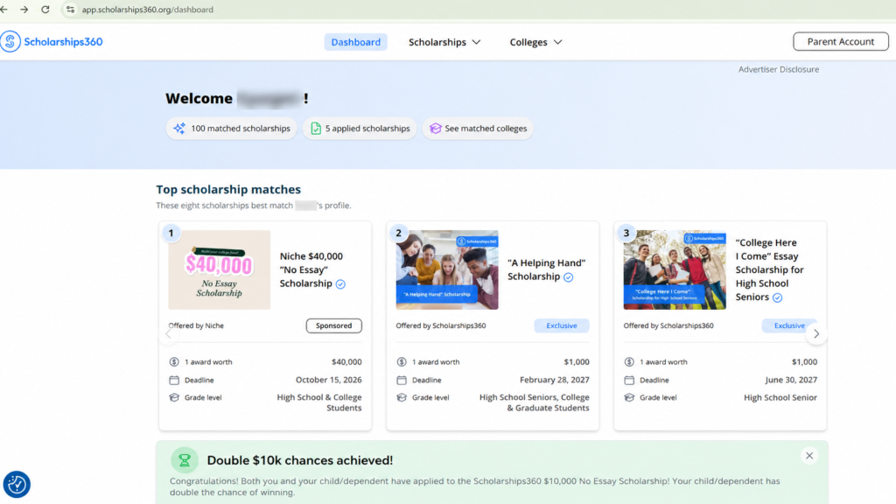This screenshot has height=504, width=896.
Task: Click the verified check icon beside A Helping Hand
Action: [568, 277]
